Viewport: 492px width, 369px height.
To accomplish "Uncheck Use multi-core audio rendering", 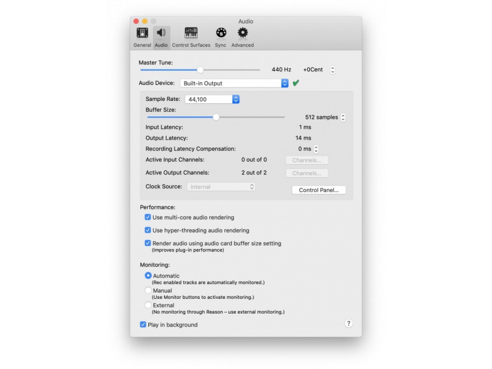I will [148, 217].
